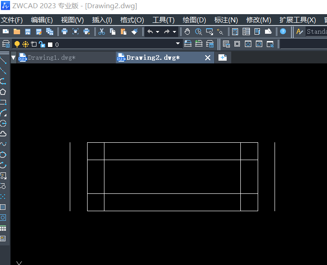Click the Save As icon

tap(39, 31)
